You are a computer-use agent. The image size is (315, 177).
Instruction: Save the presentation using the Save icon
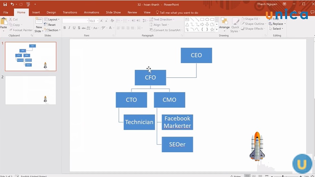[x=5, y=4]
